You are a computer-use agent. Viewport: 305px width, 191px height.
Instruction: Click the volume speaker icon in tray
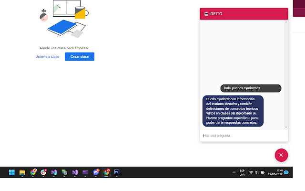pos(256,172)
